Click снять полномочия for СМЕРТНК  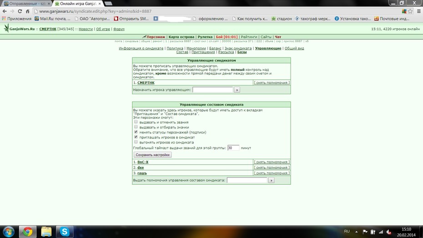[272, 82]
